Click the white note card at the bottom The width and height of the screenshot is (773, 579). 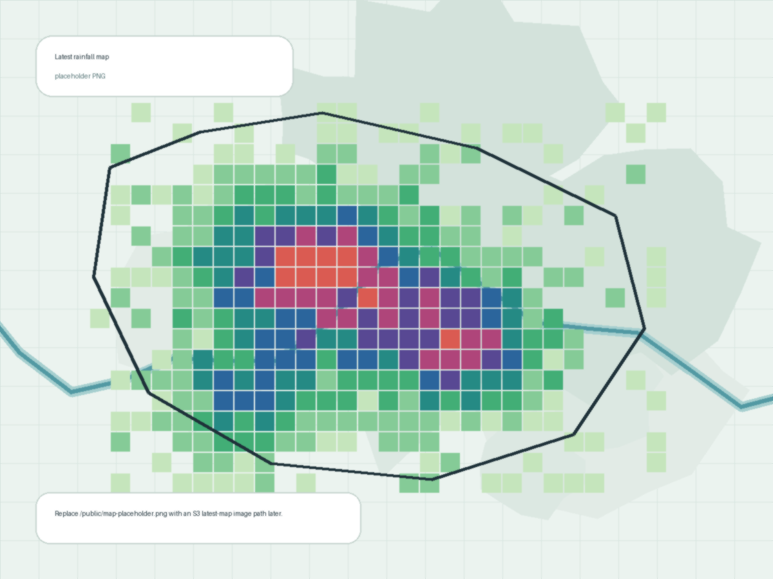(198, 518)
